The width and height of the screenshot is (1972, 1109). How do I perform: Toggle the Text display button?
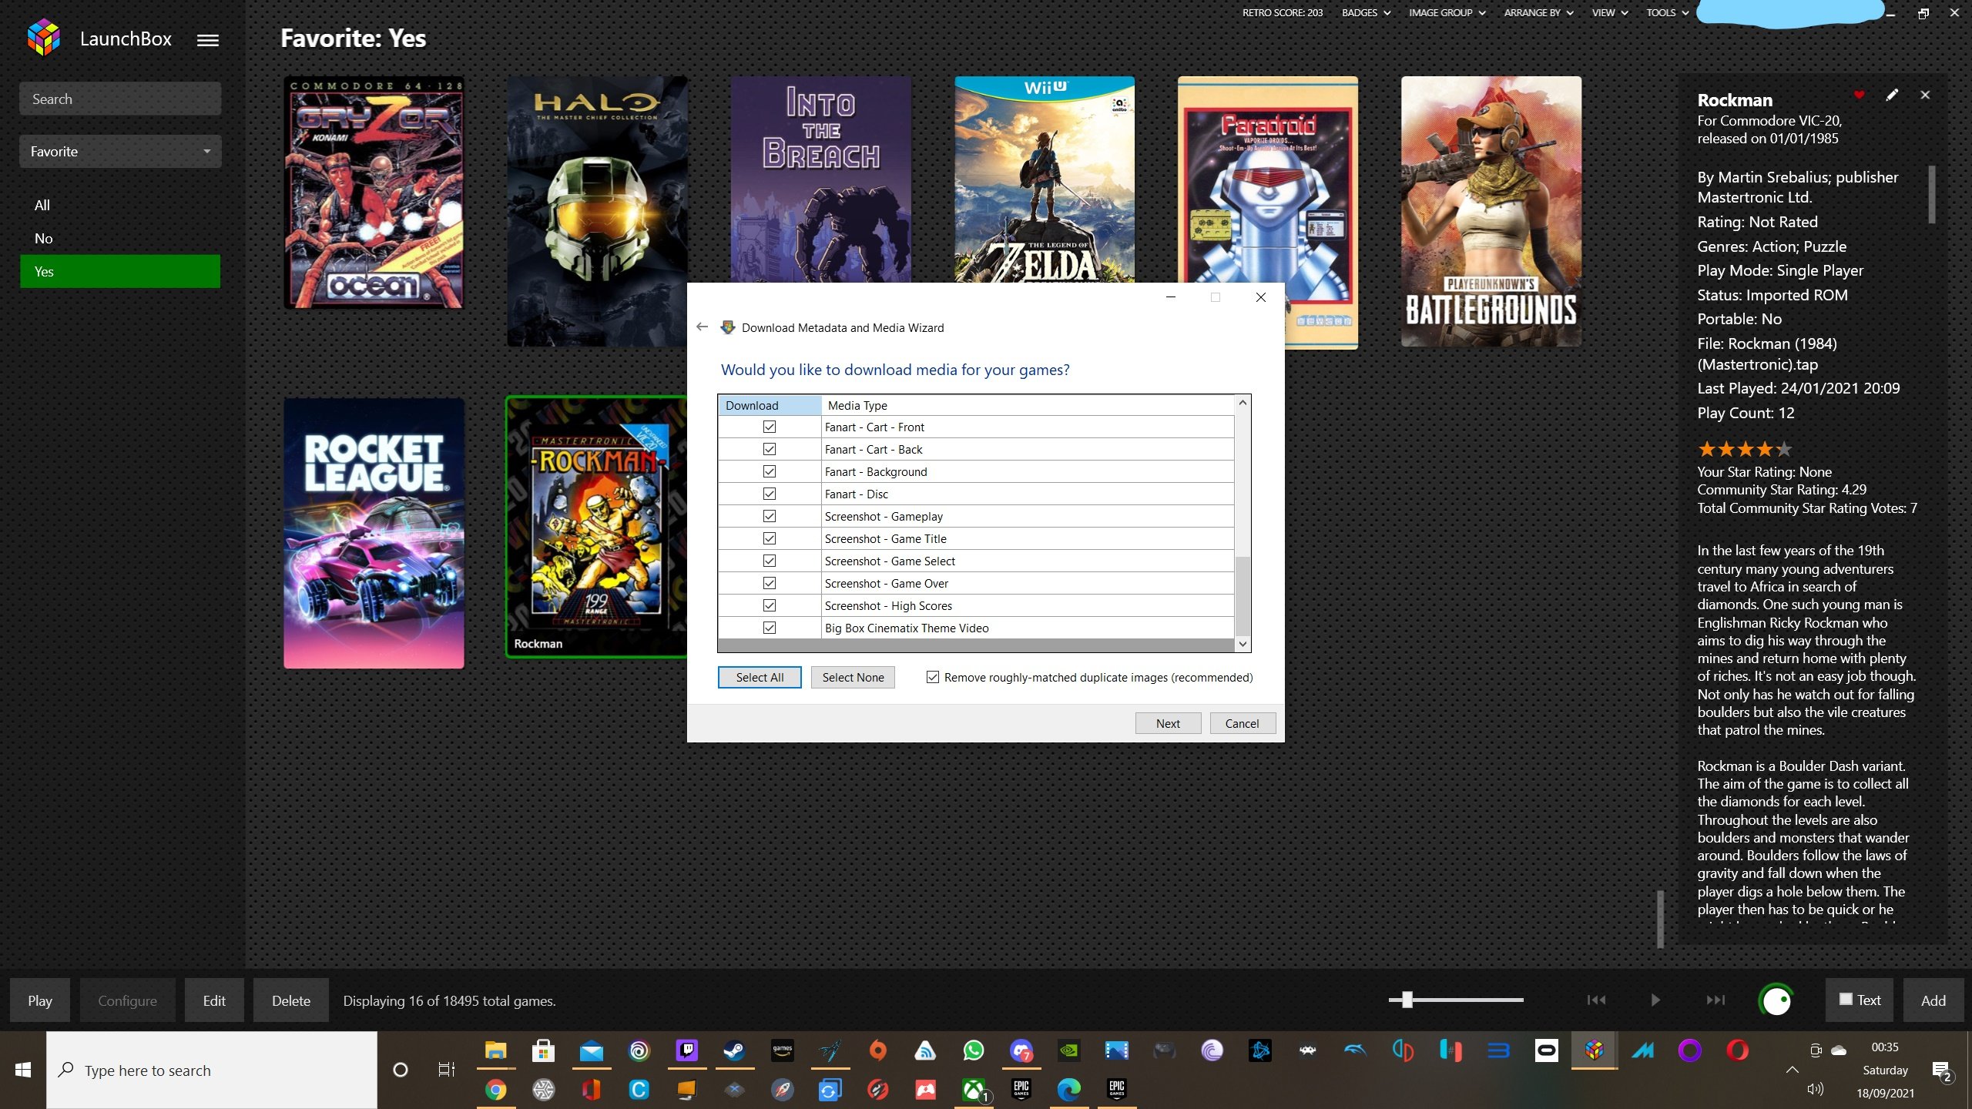[1860, 1000]
